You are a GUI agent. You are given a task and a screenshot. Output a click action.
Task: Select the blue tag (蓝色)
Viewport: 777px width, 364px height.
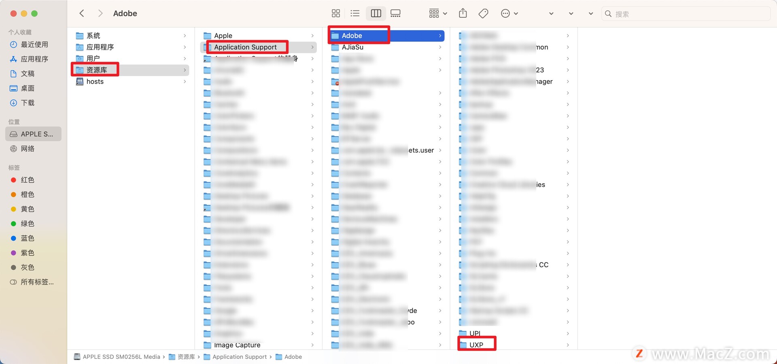point(34,238)
